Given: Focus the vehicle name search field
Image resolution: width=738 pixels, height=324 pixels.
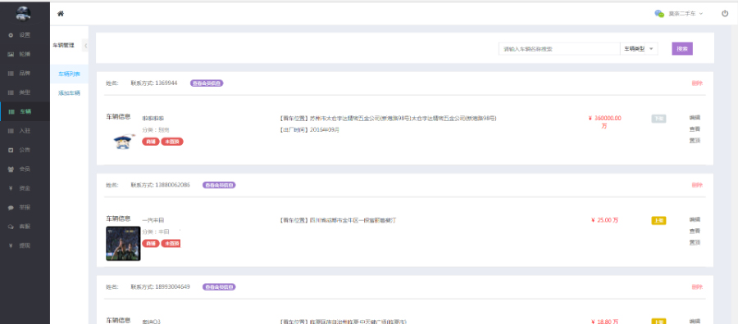Looking at the screenshot, I should click(x=559, y=49).
